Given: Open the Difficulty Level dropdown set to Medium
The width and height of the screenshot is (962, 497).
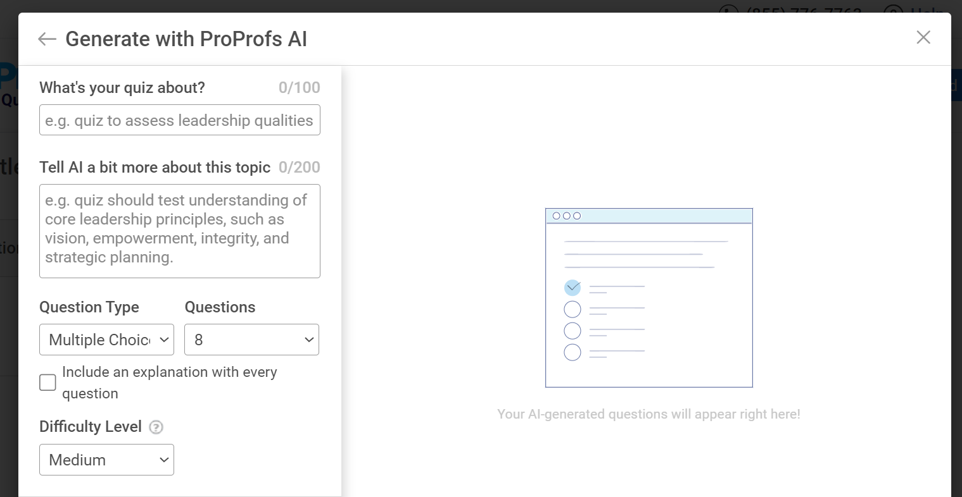Looking at the screenshot, I should point(106,460).
